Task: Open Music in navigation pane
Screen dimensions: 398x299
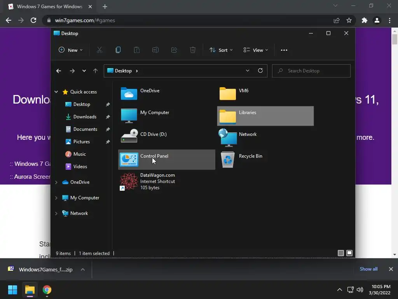Action: click(x=79, y=154)
